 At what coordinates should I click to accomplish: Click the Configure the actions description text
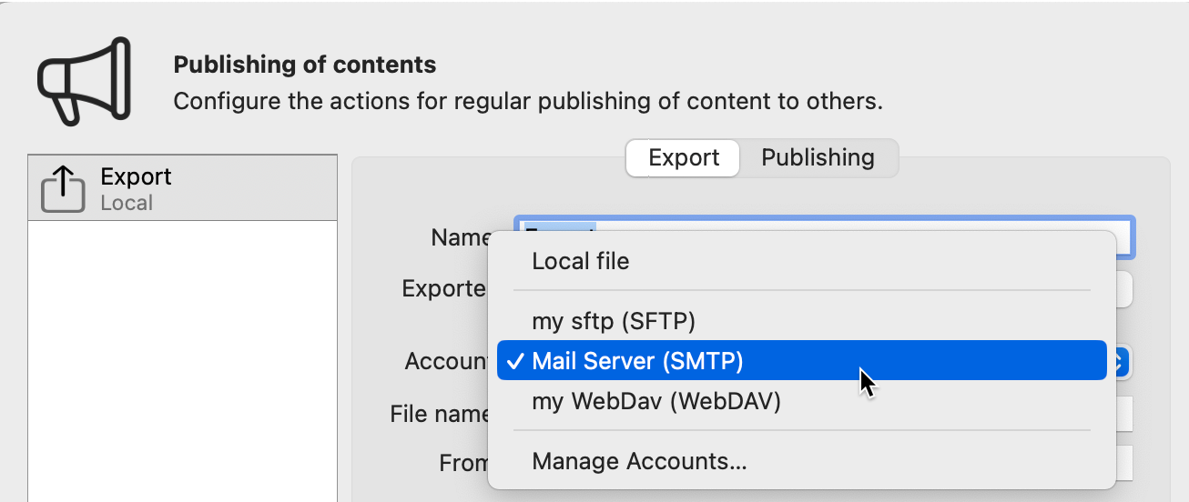click(x=528, y=100)
